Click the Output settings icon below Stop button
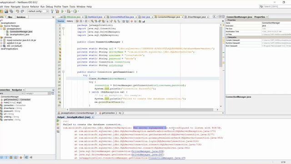 [x=58, y=132]
